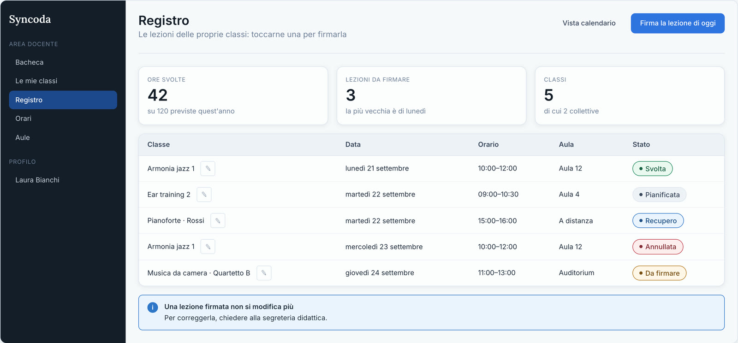Click the A distanza room cell
Viewport: 738px width, 343px height.
[576, 221]
